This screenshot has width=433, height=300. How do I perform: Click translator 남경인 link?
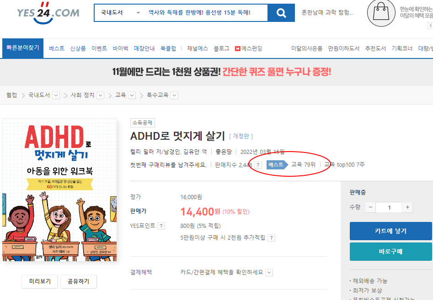[x=172, y=152]
